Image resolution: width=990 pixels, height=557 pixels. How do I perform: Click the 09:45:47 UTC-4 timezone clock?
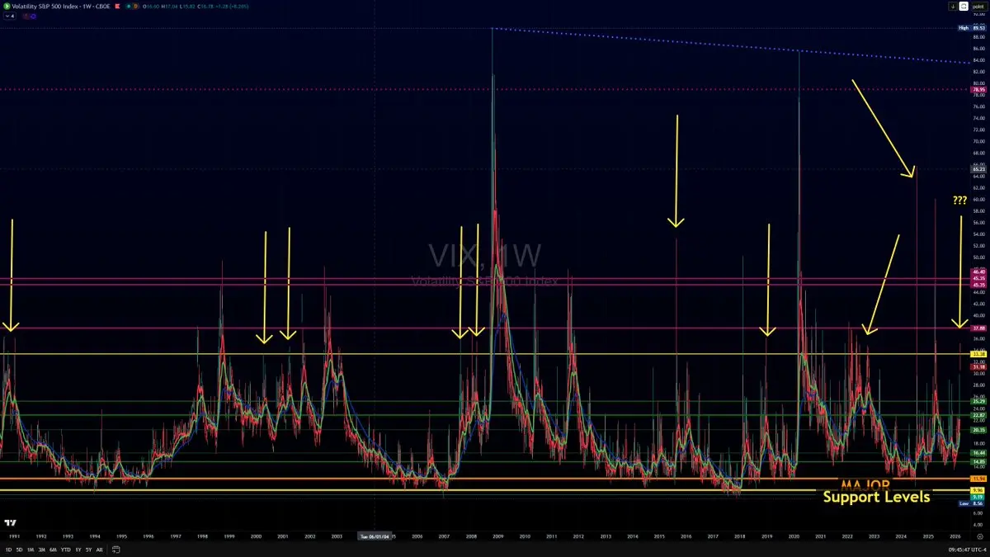coord(967,550)
